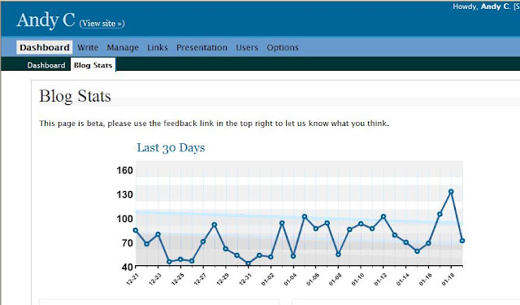The height and width of the screenshot is (305, 520).
Task: Click the View site link
Action: coord(102,24)
